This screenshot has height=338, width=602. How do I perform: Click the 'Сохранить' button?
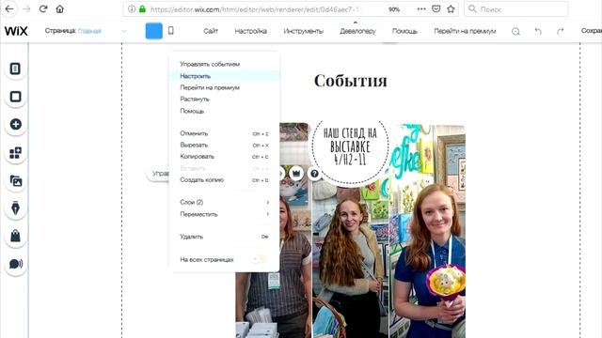click(592, 31)
